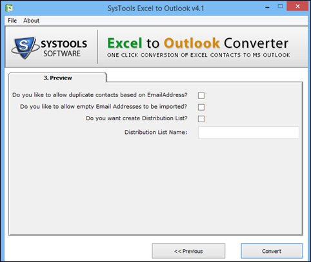Click the 'Excel to Outlook Converter' heading
The height and width of the screenshot is (262, 311).
[x=197, y=43]
